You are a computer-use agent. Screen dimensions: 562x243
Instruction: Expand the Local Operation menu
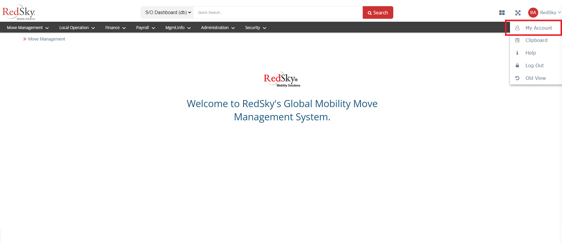[77, 28]
